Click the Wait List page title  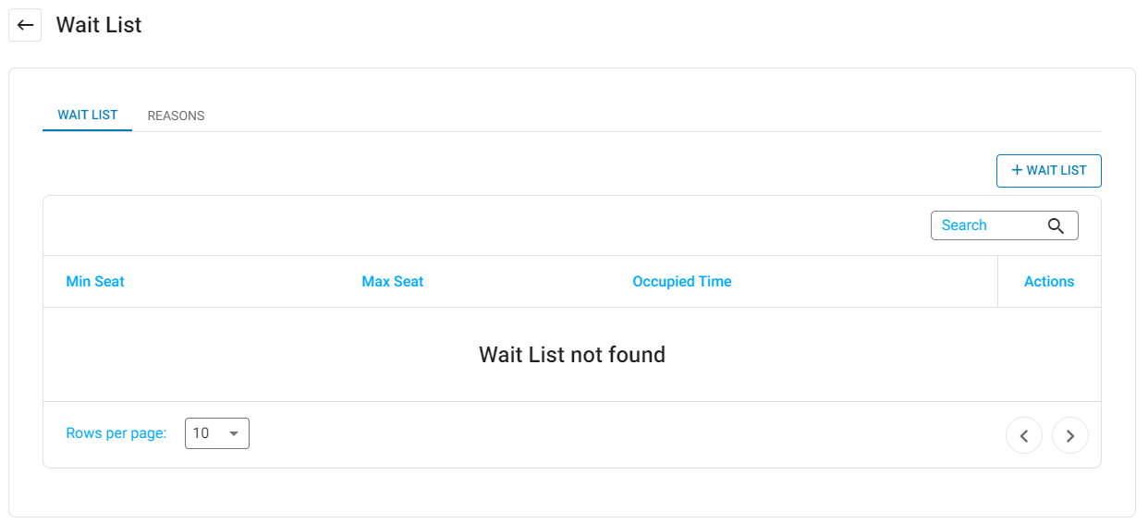99,25
